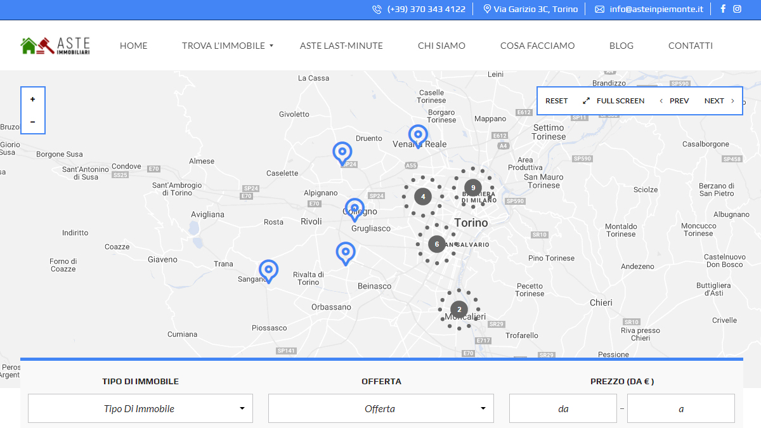Viewport: 761px width, 428px height.
Task: Go to Aste Last-Minute page
Action: (x=341, y=46)
